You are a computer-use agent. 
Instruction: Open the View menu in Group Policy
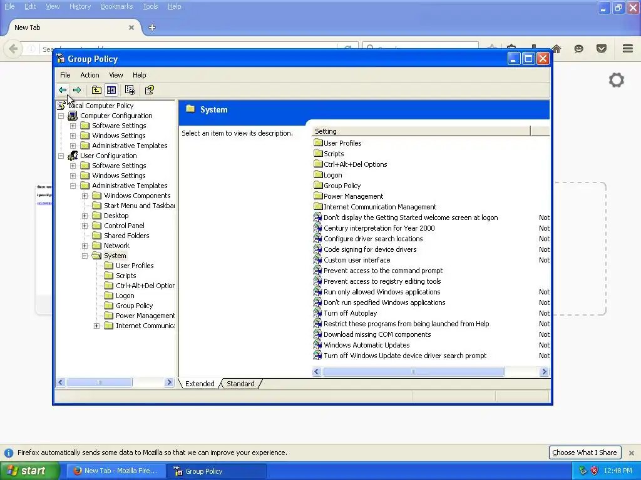pos(116,75)
